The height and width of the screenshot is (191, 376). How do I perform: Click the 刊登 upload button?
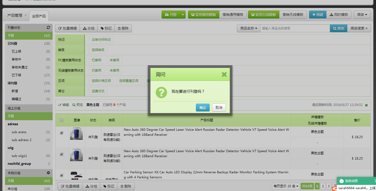(x=171, y=15)
